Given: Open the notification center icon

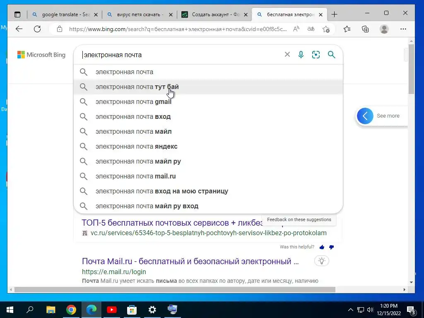Looking at the screenshot, I should (411, 310).
